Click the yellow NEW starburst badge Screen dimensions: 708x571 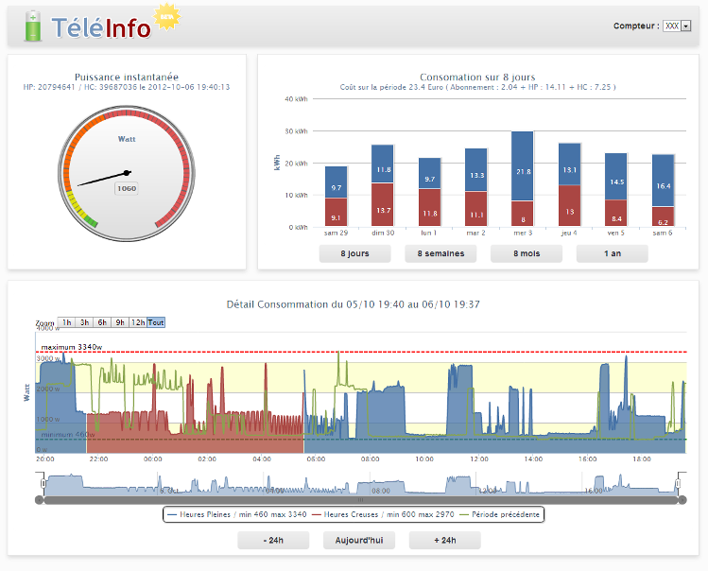(166, 17)
